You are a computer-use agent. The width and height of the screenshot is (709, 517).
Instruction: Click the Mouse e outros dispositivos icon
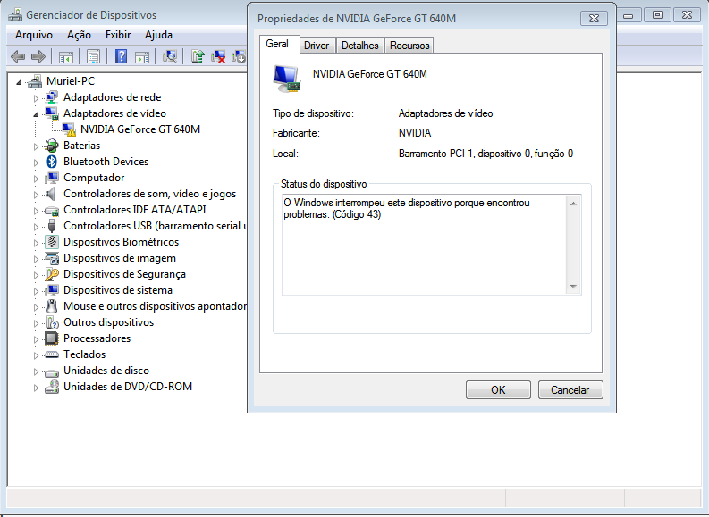(52, 306)
